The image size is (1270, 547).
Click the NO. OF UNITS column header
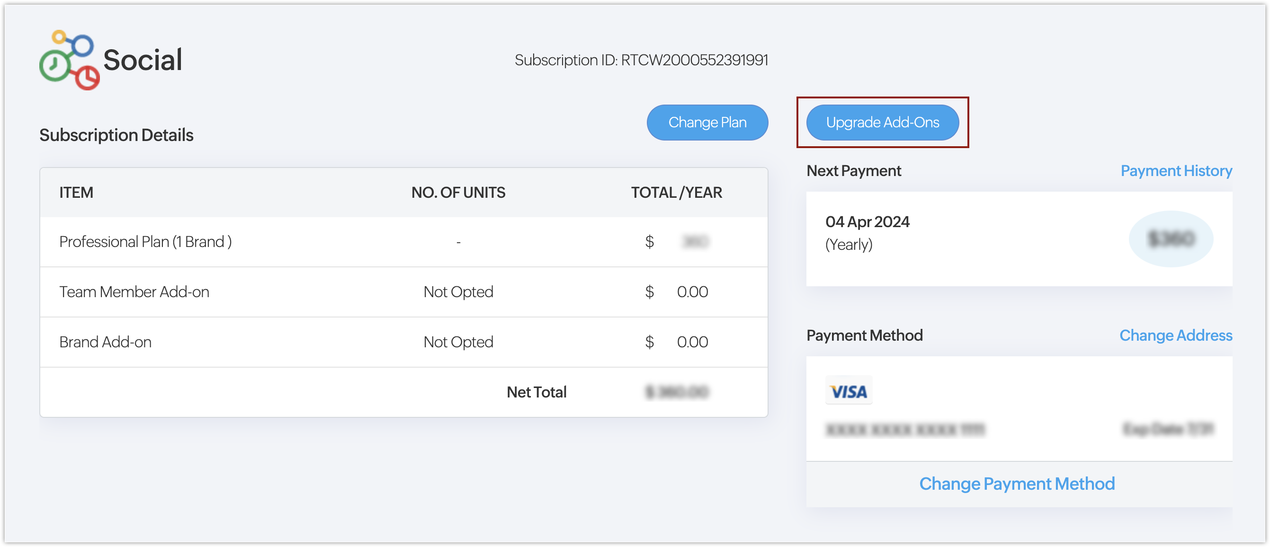[x=458, y=193]
